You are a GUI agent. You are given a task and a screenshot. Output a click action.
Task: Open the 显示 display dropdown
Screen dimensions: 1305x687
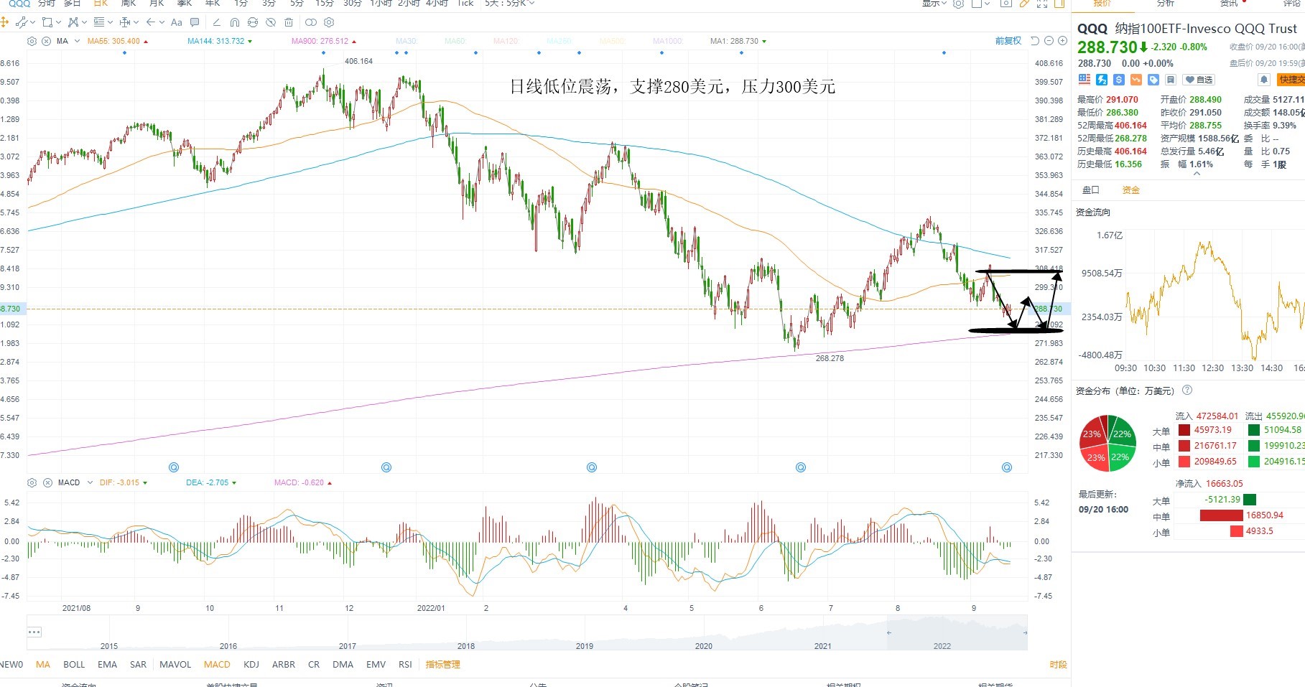935,3
